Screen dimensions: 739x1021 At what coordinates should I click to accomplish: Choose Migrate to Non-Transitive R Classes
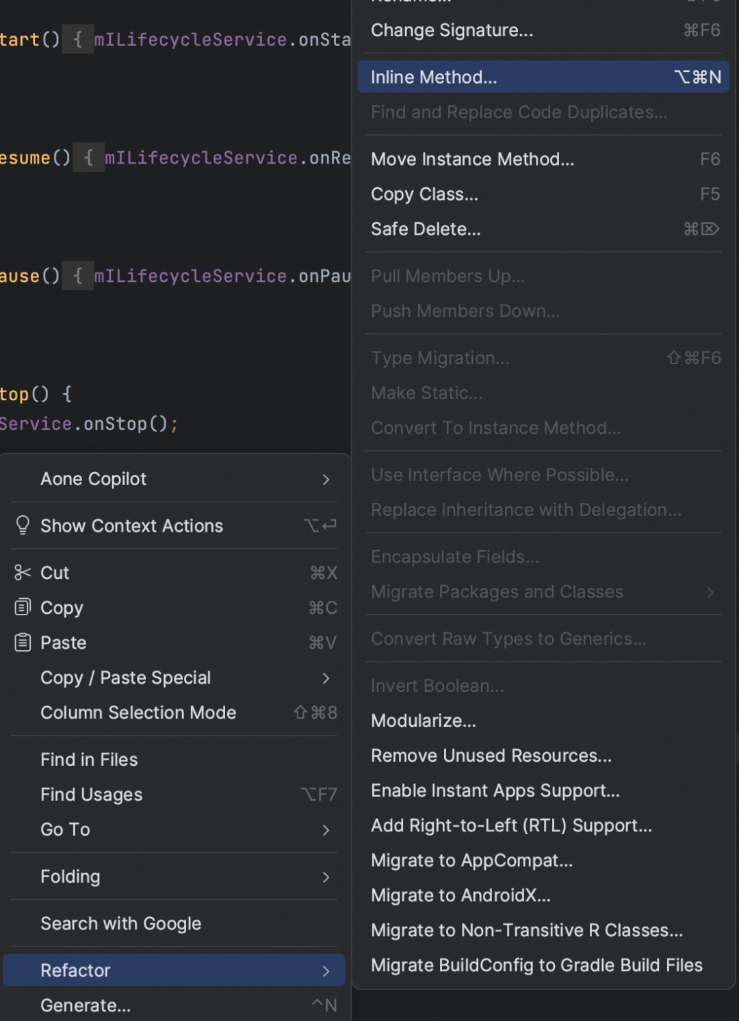543,930
